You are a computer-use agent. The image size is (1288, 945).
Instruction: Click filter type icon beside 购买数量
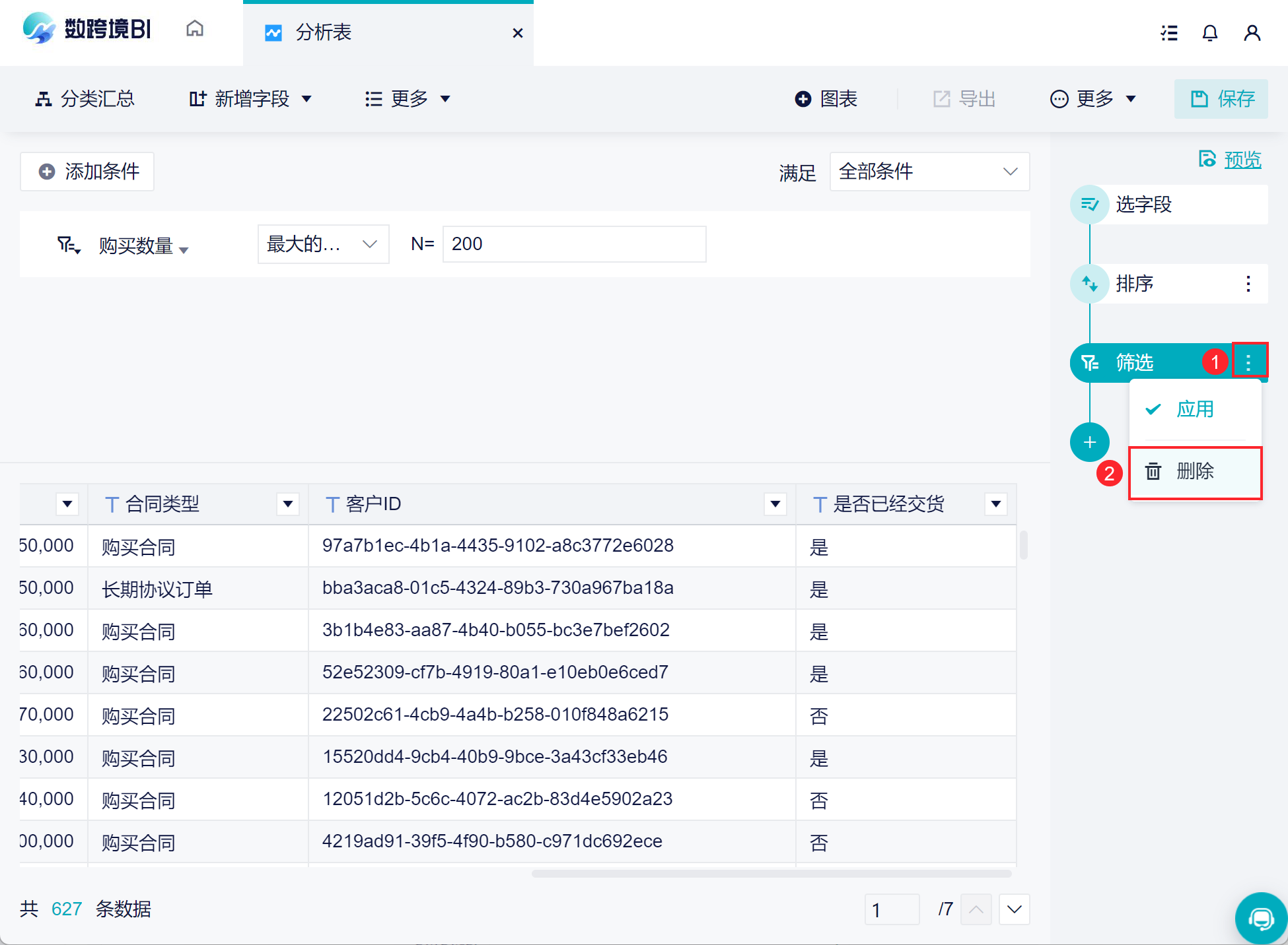pyautogui.click(x=68, y=245)
